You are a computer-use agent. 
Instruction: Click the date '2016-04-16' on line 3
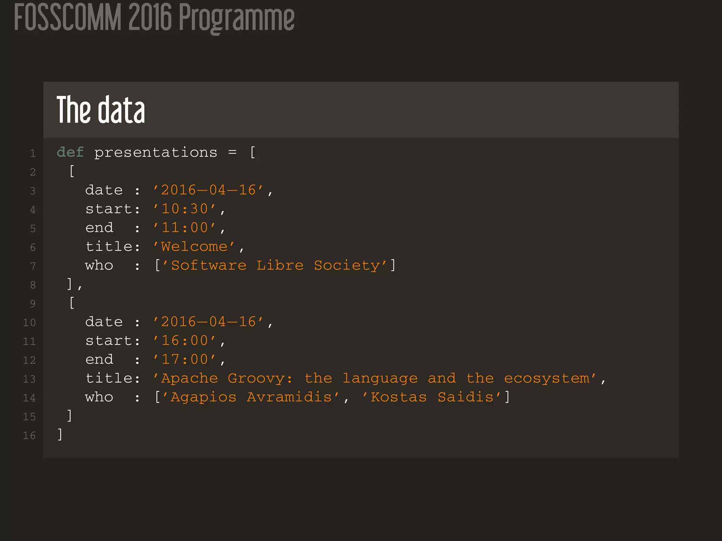208,190
